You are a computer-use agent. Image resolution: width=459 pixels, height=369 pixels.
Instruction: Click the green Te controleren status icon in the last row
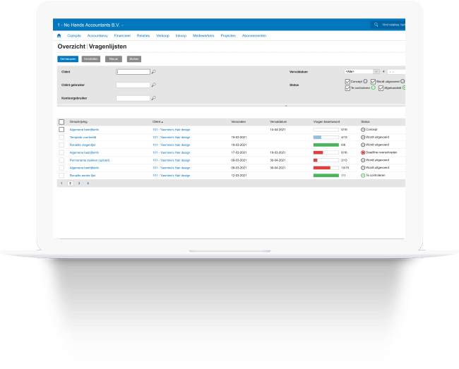coord(363,176)
